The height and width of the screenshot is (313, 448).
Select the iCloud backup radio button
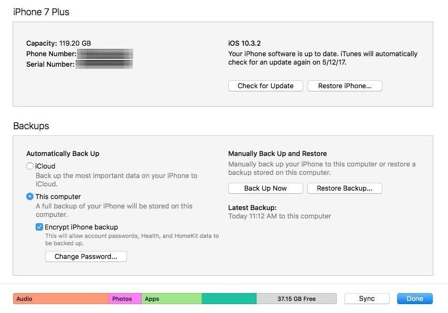pyautogui.click(x=30, y=166)
